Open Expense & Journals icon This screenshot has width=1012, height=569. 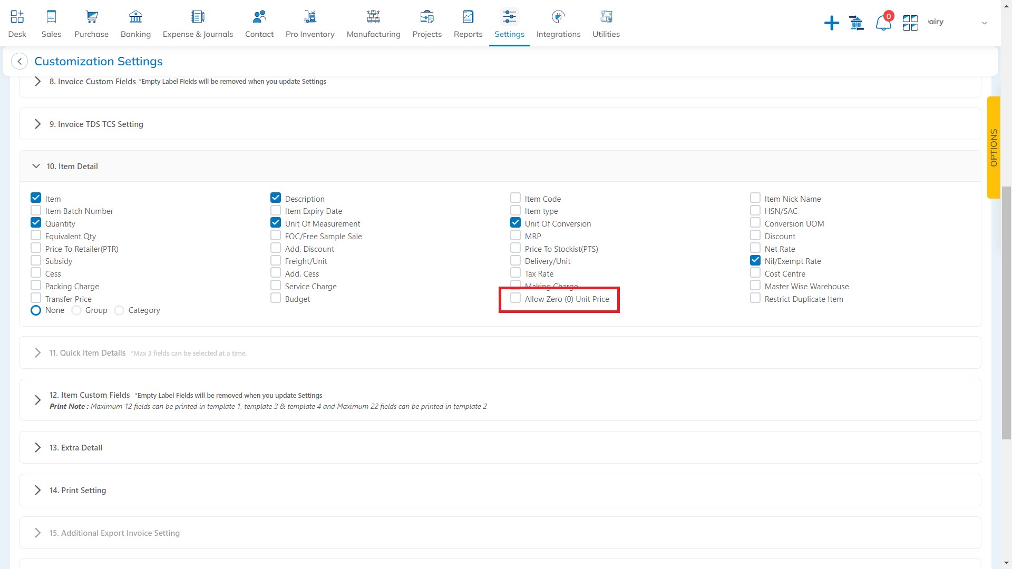pos(198,17)
